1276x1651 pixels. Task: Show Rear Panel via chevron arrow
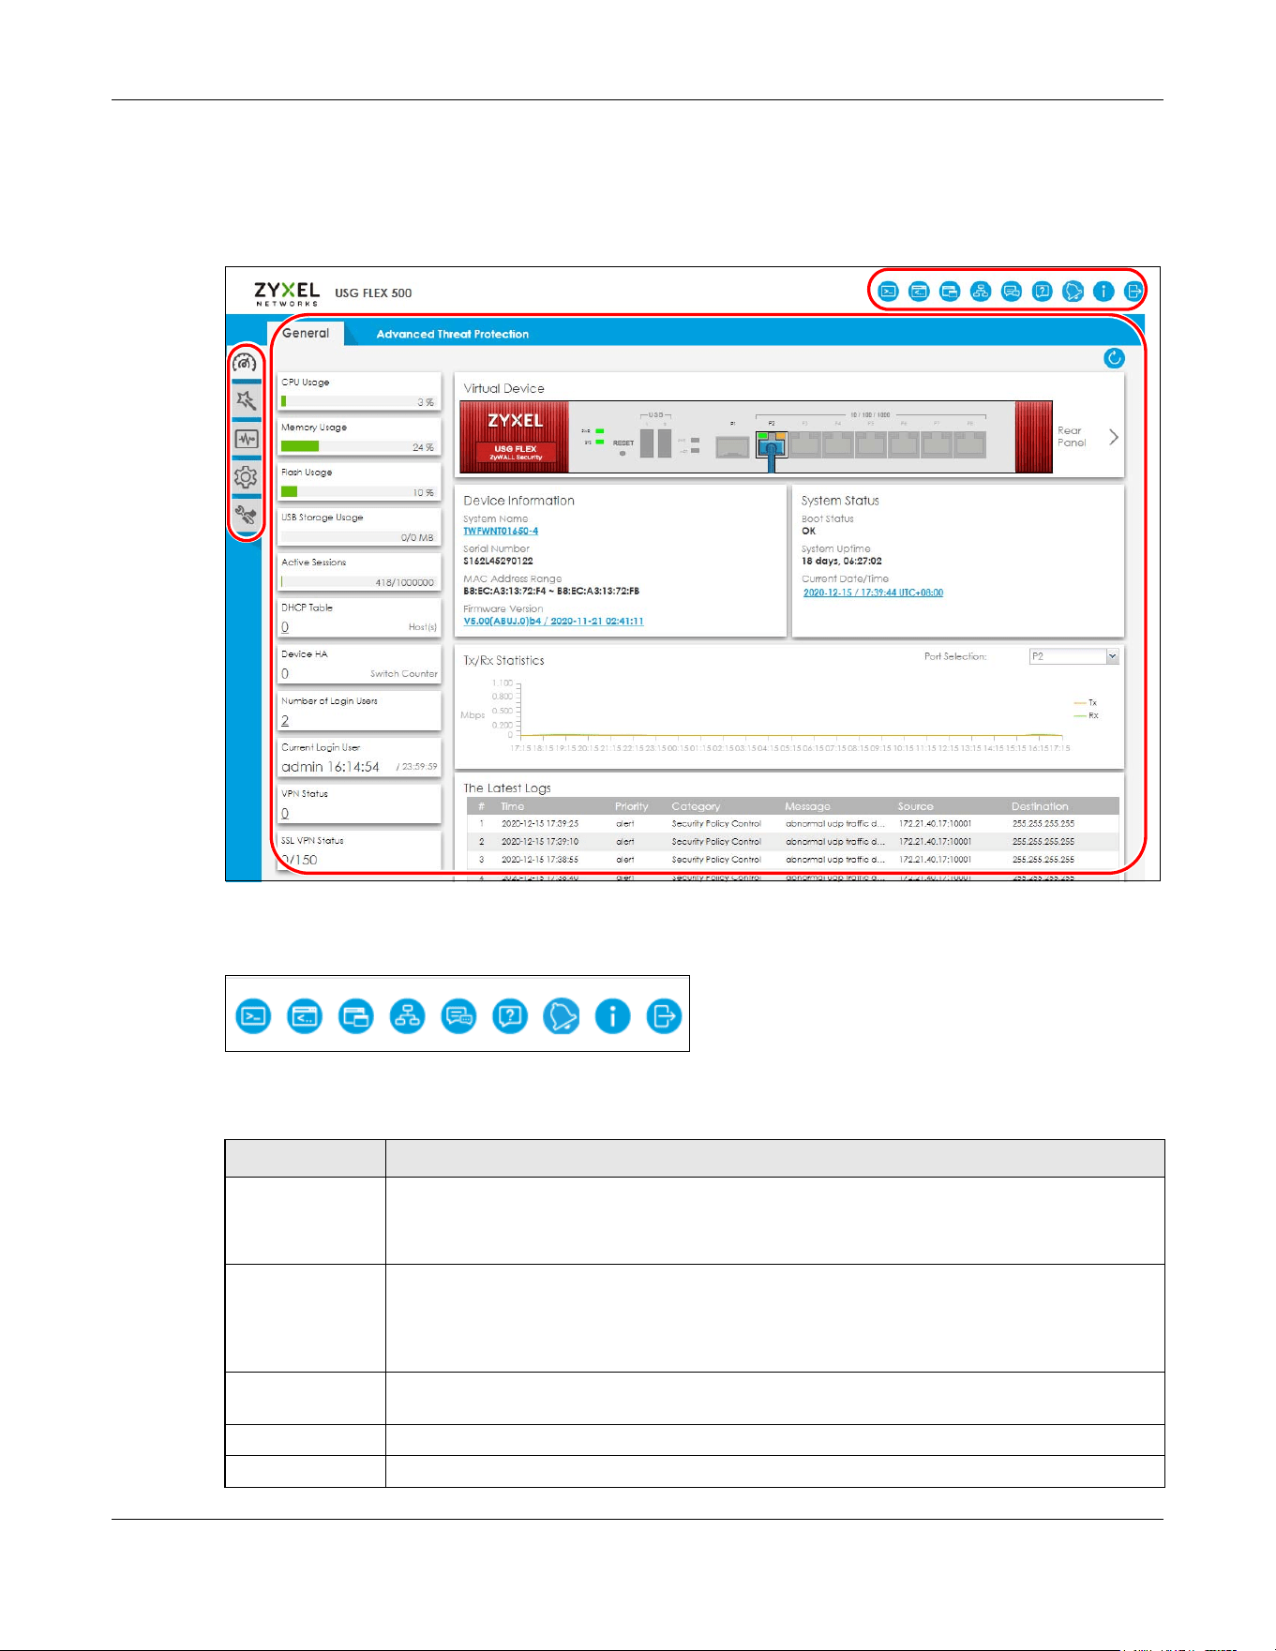point(1114,437)
